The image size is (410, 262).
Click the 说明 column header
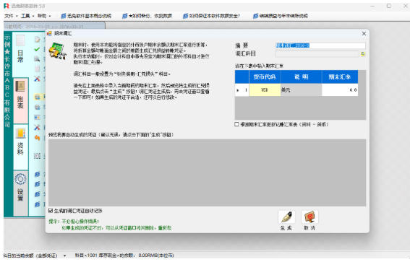[301, 77]
